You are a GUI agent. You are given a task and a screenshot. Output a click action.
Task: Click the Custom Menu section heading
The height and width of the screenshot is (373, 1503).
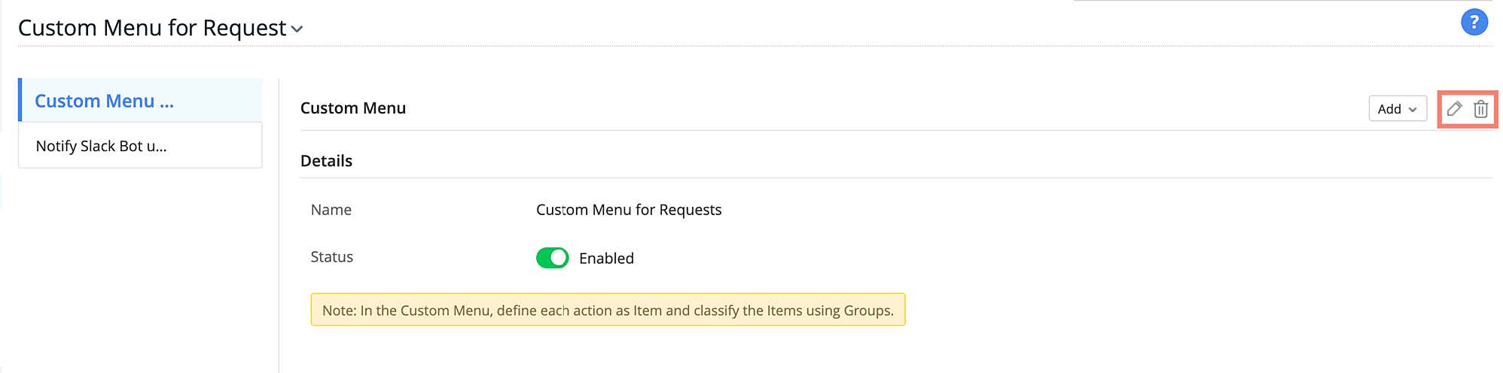pyautogui.click(x=353, y=108)
